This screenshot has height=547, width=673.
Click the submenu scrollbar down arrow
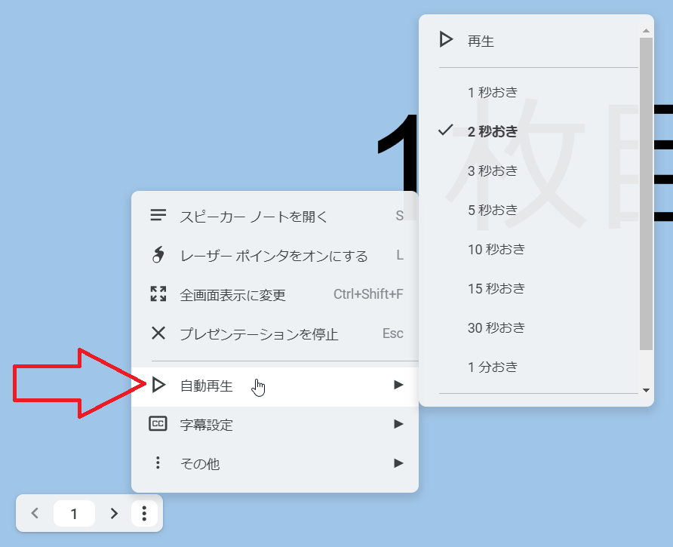pyautogui.click(x=646, y=390)
